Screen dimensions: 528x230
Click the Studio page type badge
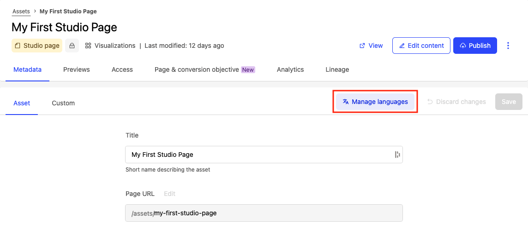tap(37, 46)
